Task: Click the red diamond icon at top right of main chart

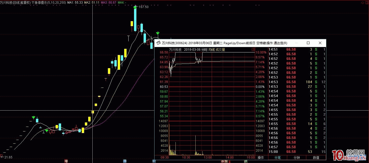Action: click(x=362, y=2)
